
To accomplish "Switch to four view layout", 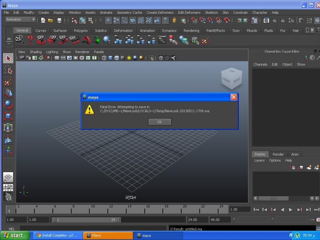I will pos(8,187).
